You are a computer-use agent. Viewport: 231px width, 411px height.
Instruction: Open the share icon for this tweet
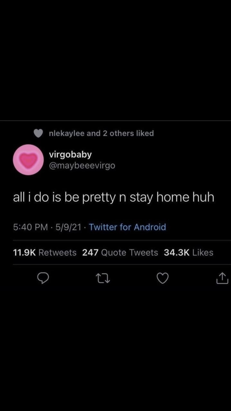(x=222, y=278)
